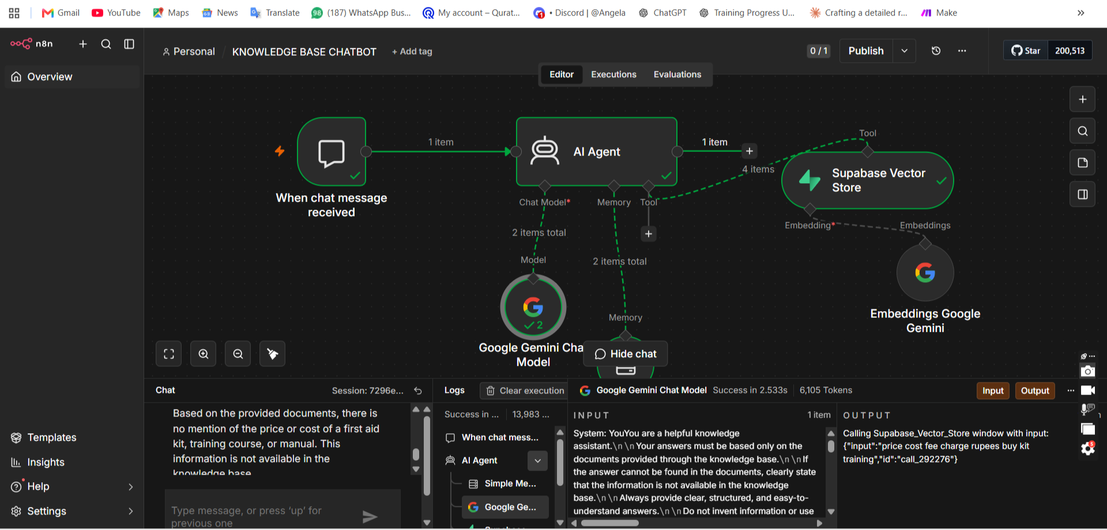Viewport: 1107px width, 530px height.
Task: Select 'Simple Me...' log row
Action: pos(504,483)
